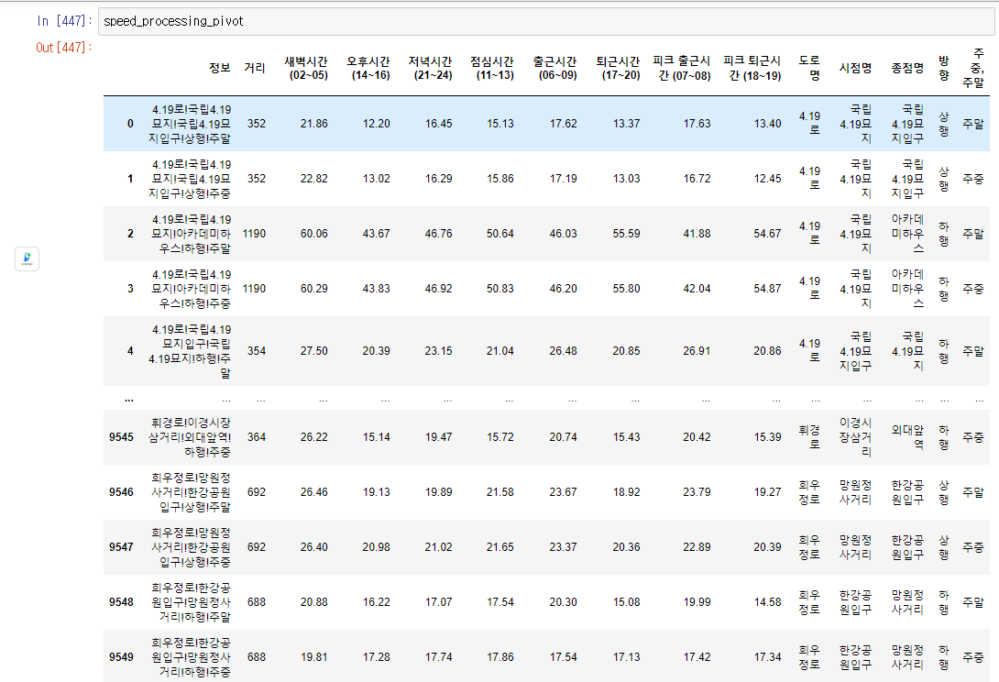Select the 시점명 column header
The width and height of the screenshot is (999, 682).
[856, 68]
